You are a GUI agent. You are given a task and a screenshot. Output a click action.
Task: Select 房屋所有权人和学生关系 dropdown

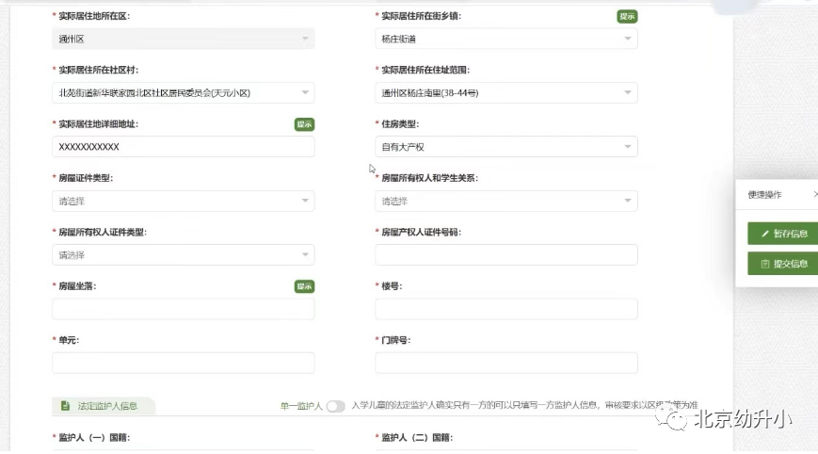tap(506, 201)
